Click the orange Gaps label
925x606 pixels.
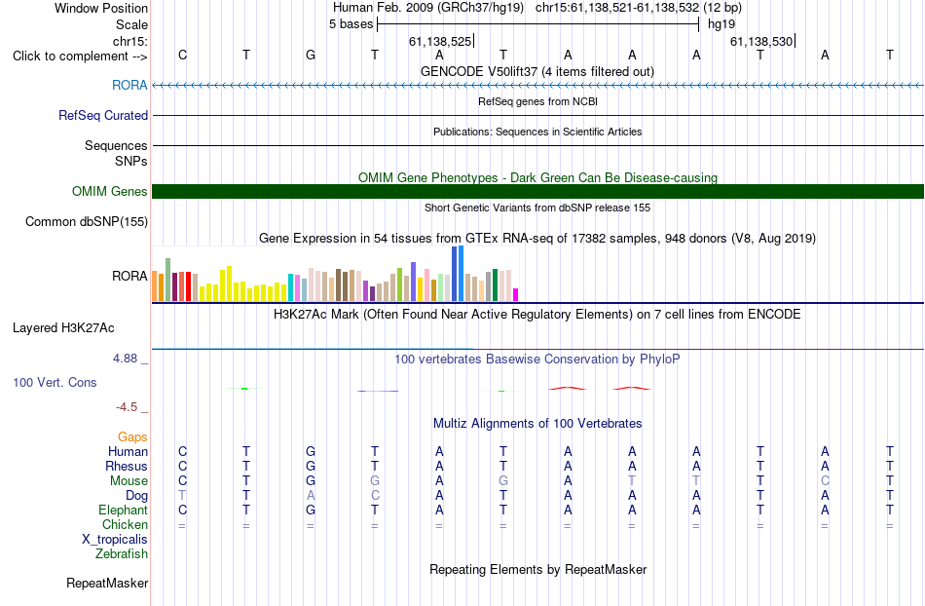(132, 436)
